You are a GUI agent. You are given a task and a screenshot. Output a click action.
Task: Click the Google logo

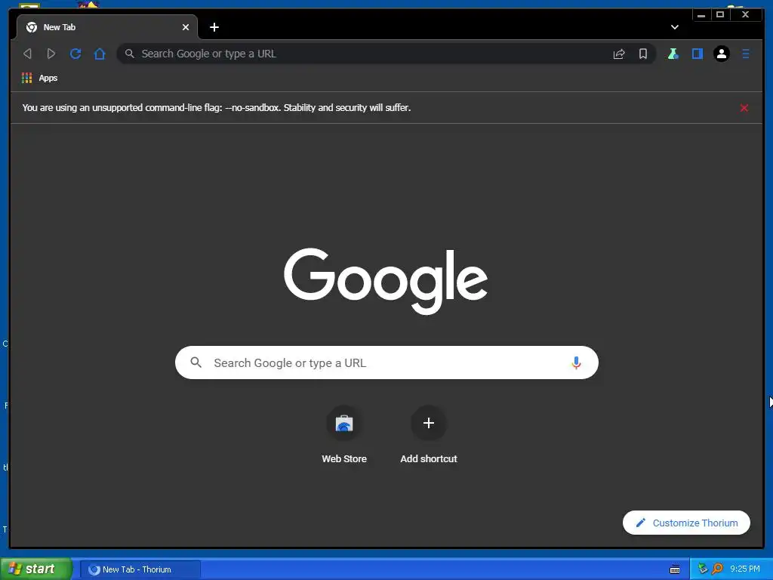point(386,280)
